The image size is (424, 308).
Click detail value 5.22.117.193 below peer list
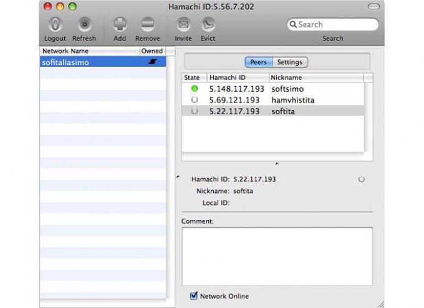(254, 179)
